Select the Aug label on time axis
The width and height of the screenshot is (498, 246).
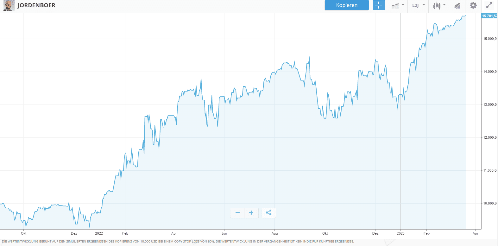[x=274, y=233]
